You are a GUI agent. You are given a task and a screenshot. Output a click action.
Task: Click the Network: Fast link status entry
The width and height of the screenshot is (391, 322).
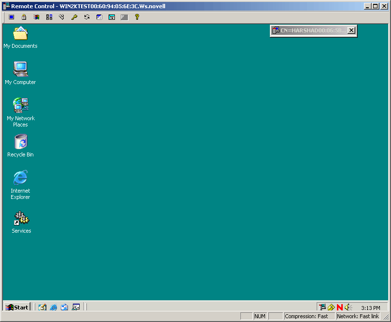coord(358,316)
